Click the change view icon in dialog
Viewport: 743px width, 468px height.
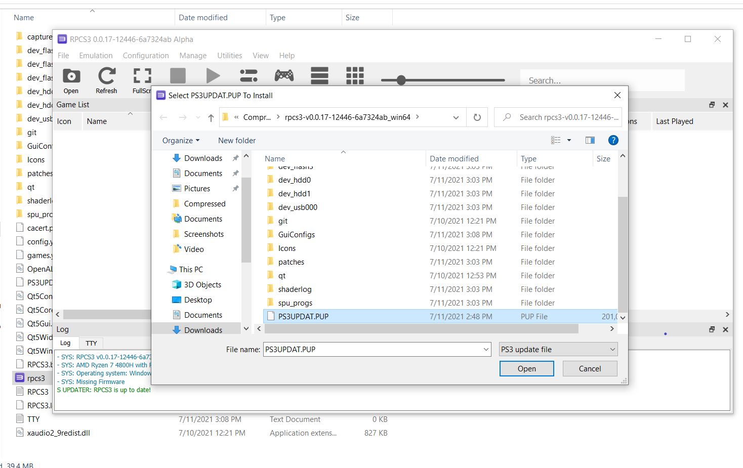556,140
